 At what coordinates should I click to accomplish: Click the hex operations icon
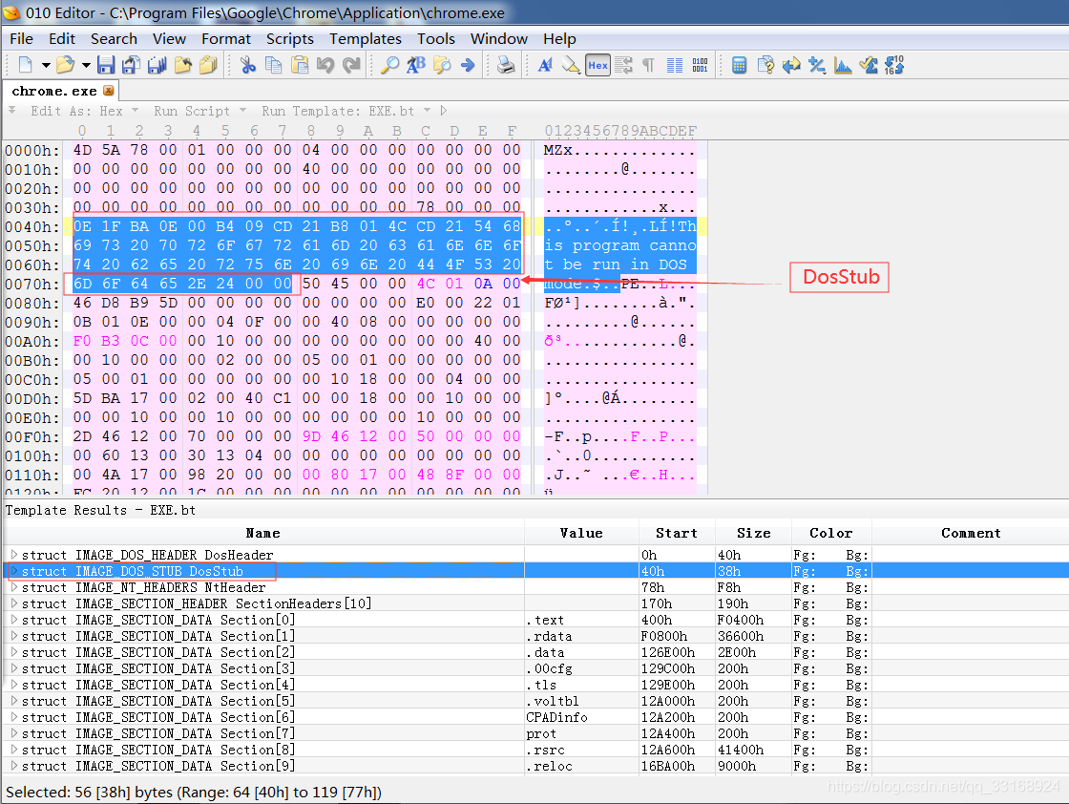pyautogui.click(x=817, y=65)
